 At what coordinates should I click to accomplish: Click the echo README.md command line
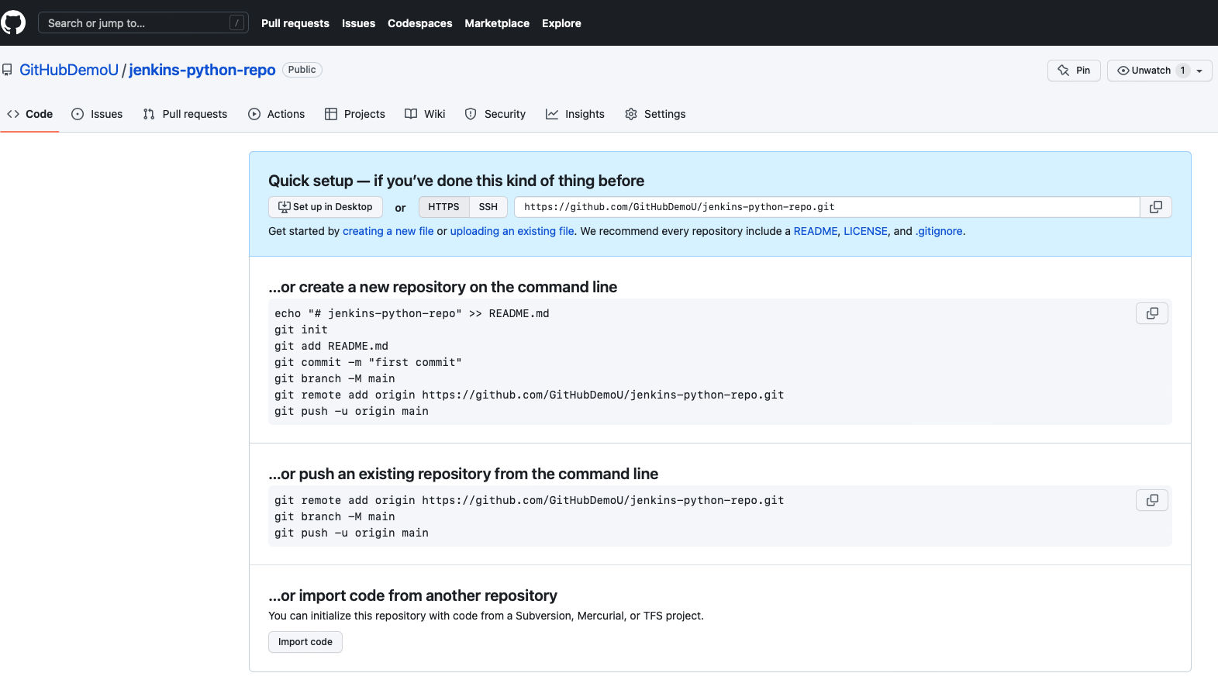412,313
